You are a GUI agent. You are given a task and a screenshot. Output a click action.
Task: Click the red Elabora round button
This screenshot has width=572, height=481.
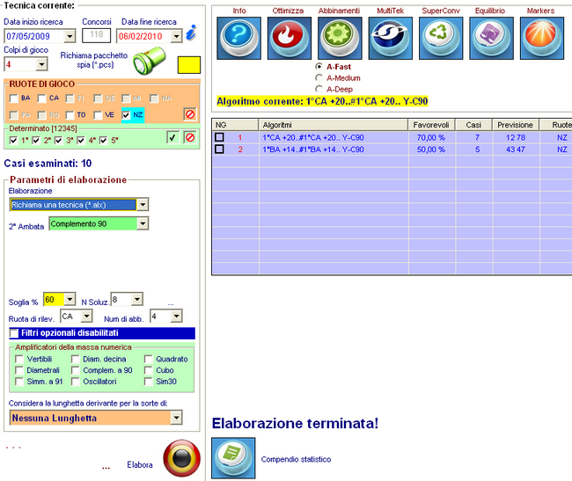pos(181,458)
